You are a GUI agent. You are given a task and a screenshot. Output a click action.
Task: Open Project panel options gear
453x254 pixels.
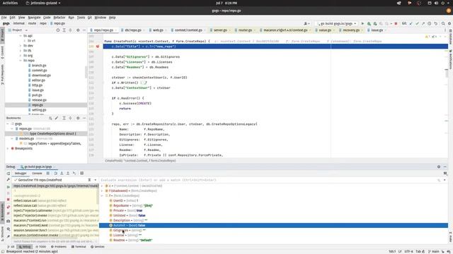click(78, 30)
